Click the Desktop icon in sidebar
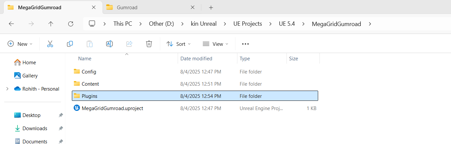451x144 pixels. 17,115
